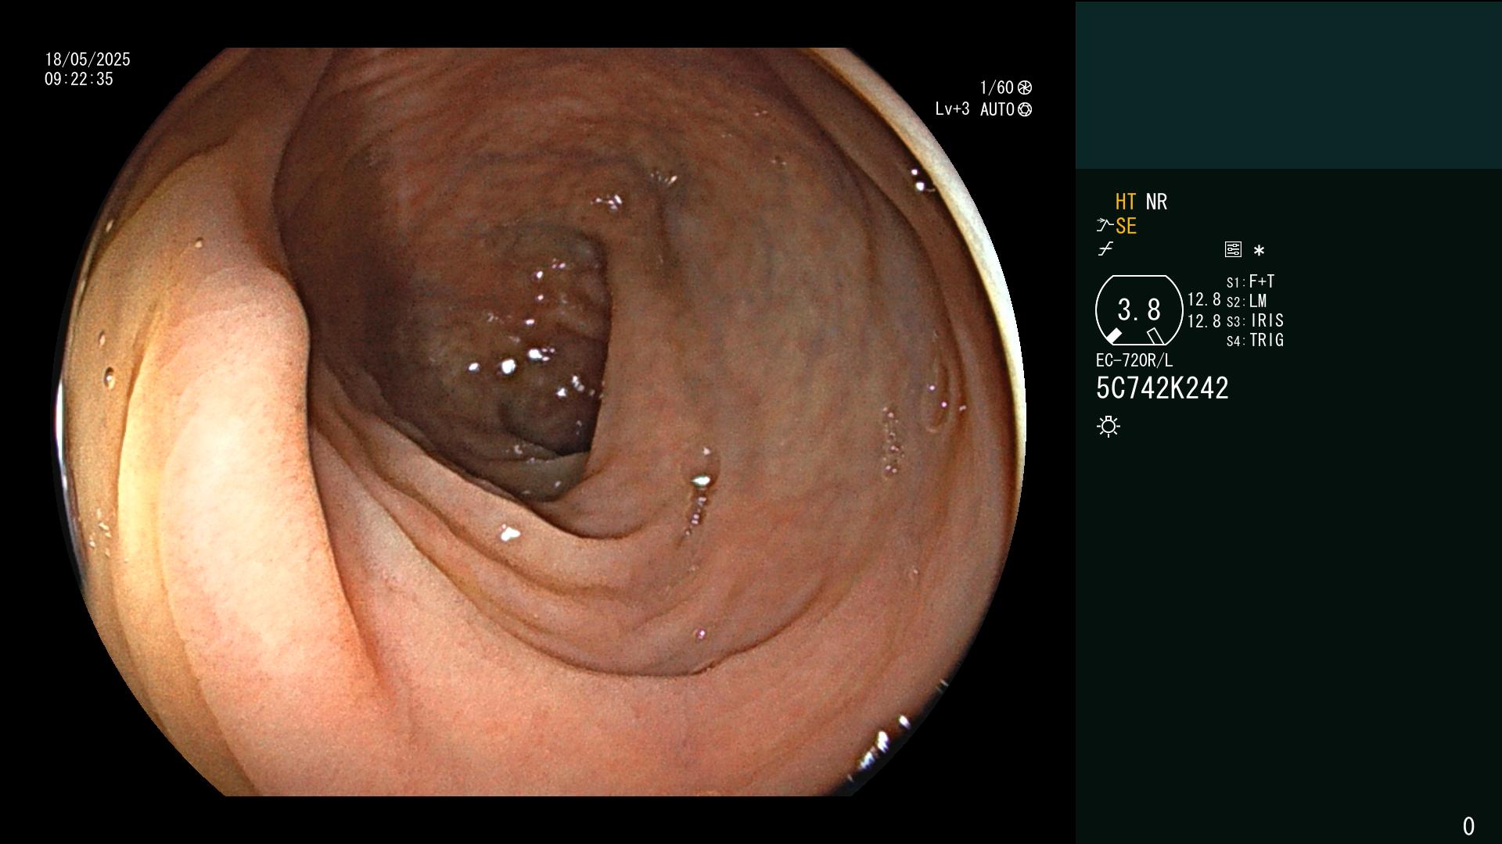Click the hollow channel marker in scope diagram
Image resolution: width=1502 pixels, height=844 pixels.
click(x=1155, y=336)
